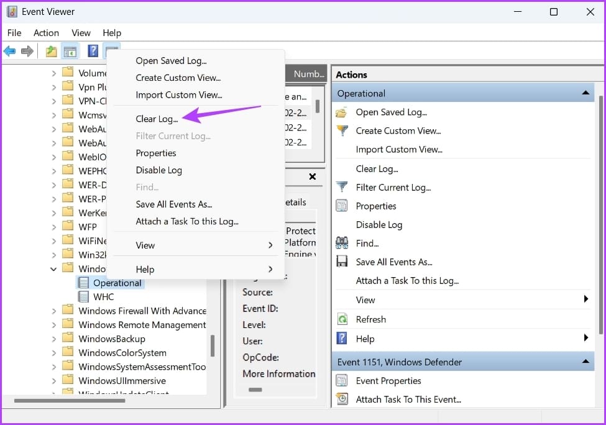Click Event Properties in Actions pane
This screenshot has height=425, width=606.
[x=388, y=380]
